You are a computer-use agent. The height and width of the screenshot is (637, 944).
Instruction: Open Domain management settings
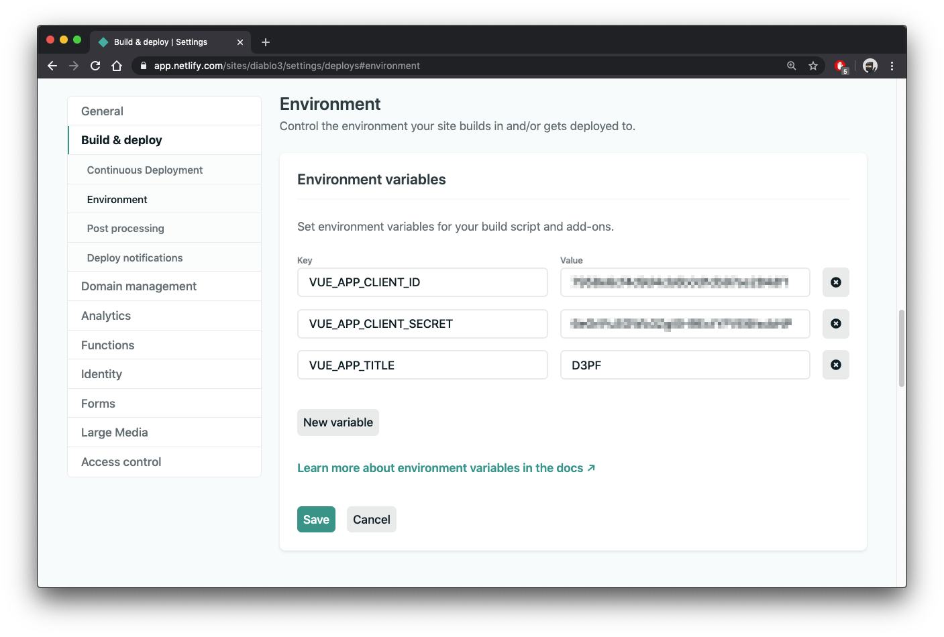tap(164, 286)
